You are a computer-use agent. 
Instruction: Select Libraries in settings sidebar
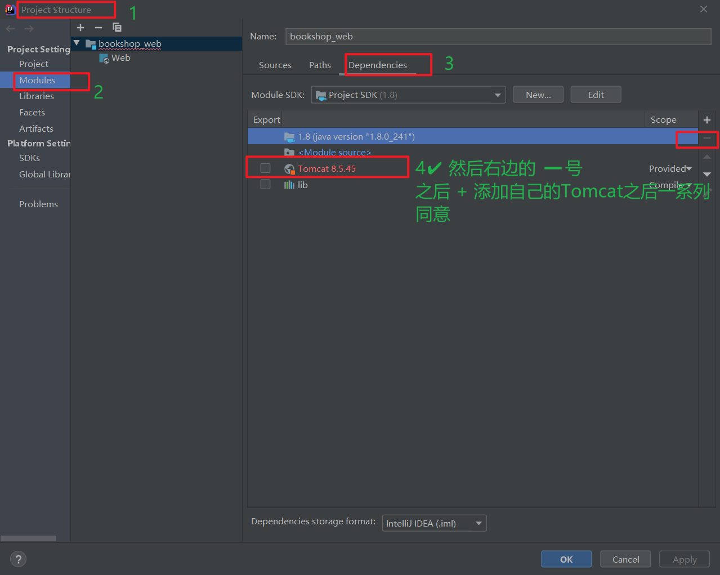[x=37, y=96]
